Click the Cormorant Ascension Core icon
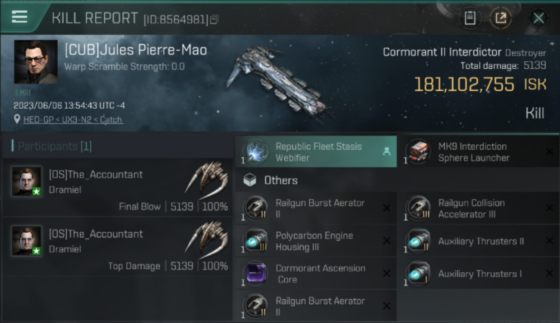This screenshot has height=323, width=560. pyautogui.click(x=255, y=274)
